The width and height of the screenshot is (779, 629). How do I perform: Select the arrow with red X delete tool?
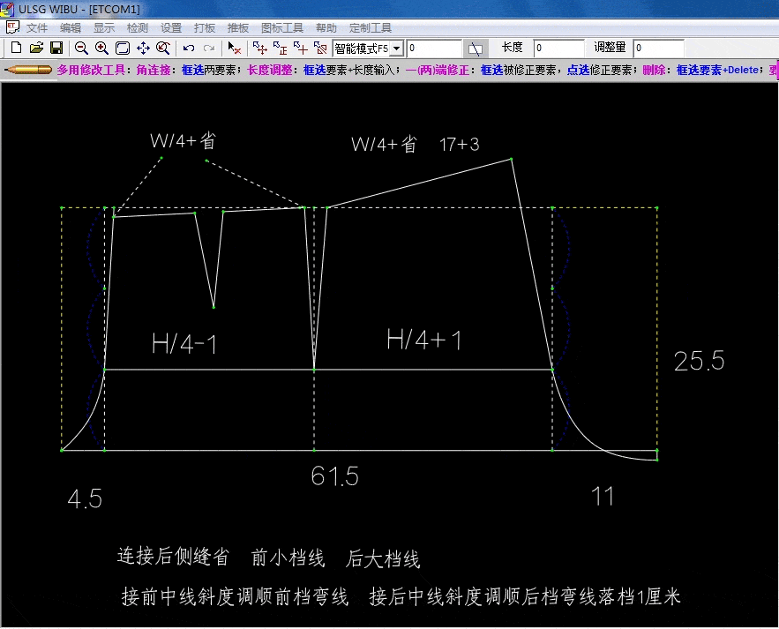(234, 48)
